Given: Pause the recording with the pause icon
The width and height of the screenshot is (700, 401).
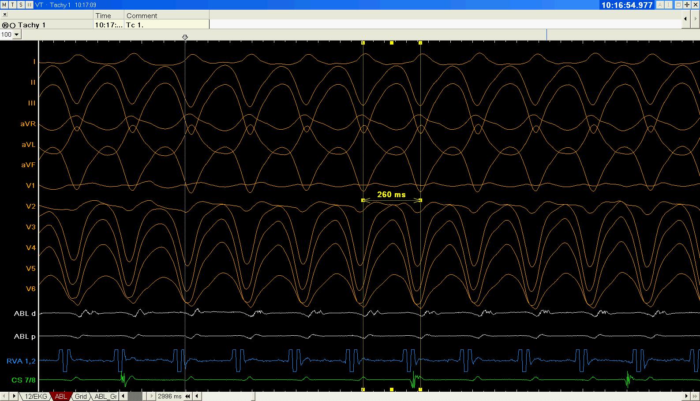Looking at the screenshot, I should 29,4.
